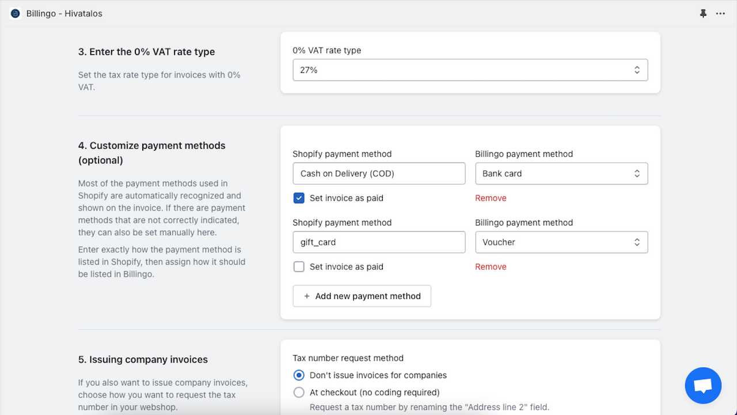Pin the Billingo app using pin icon

[x=703, y=13]
